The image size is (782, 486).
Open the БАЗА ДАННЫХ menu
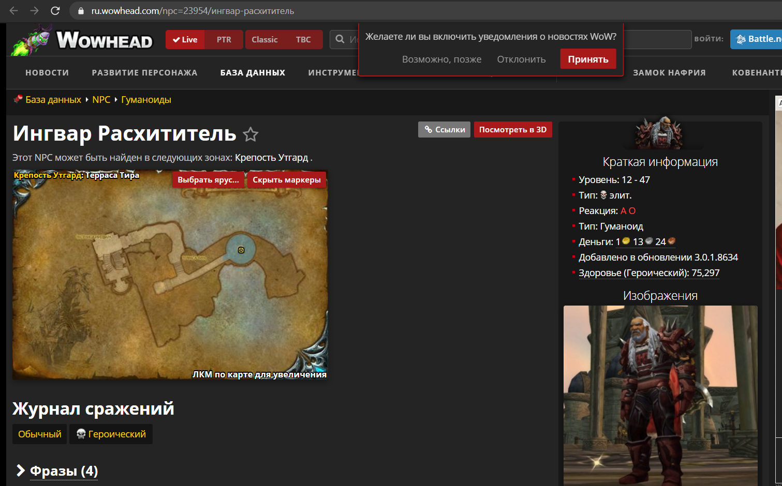253,73
